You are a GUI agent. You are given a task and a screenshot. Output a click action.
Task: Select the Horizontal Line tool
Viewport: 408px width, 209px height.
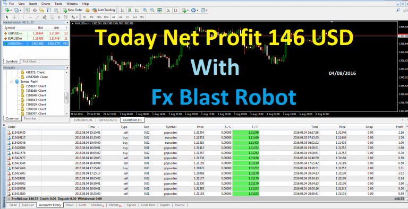(x=30, y=17)
